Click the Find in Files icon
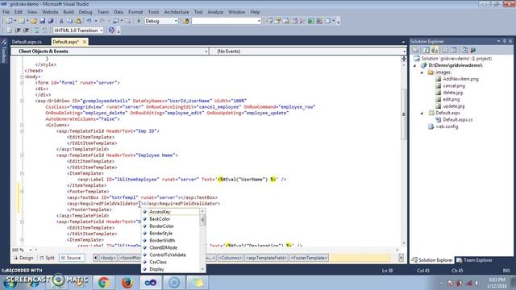Viewport: 516px width, 290px height. pyautogui.click(x=186, y=21)
